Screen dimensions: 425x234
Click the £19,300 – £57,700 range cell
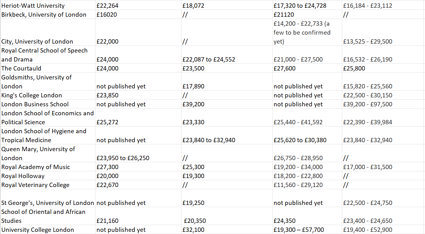[x=299, y=230]
